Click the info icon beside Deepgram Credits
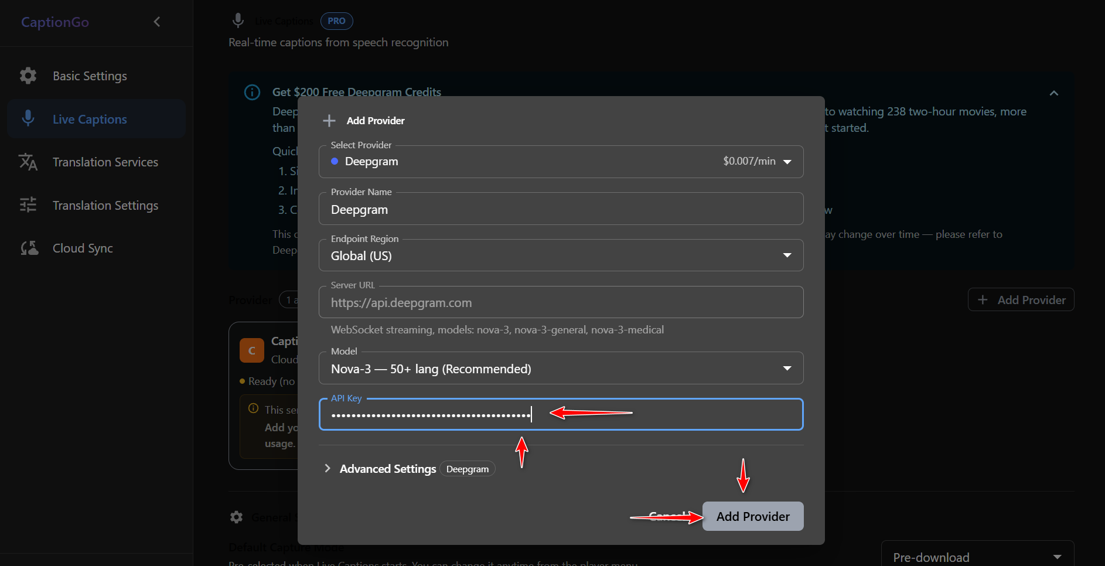The height and width of the screenshot is (566, 1105). point(252,93)
